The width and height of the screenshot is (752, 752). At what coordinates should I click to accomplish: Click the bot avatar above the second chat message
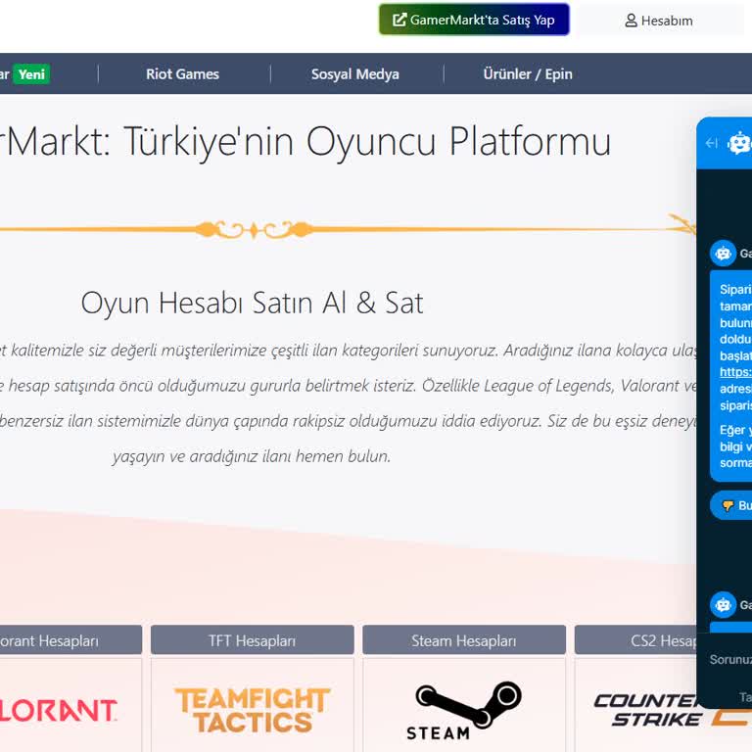(724, 605)
